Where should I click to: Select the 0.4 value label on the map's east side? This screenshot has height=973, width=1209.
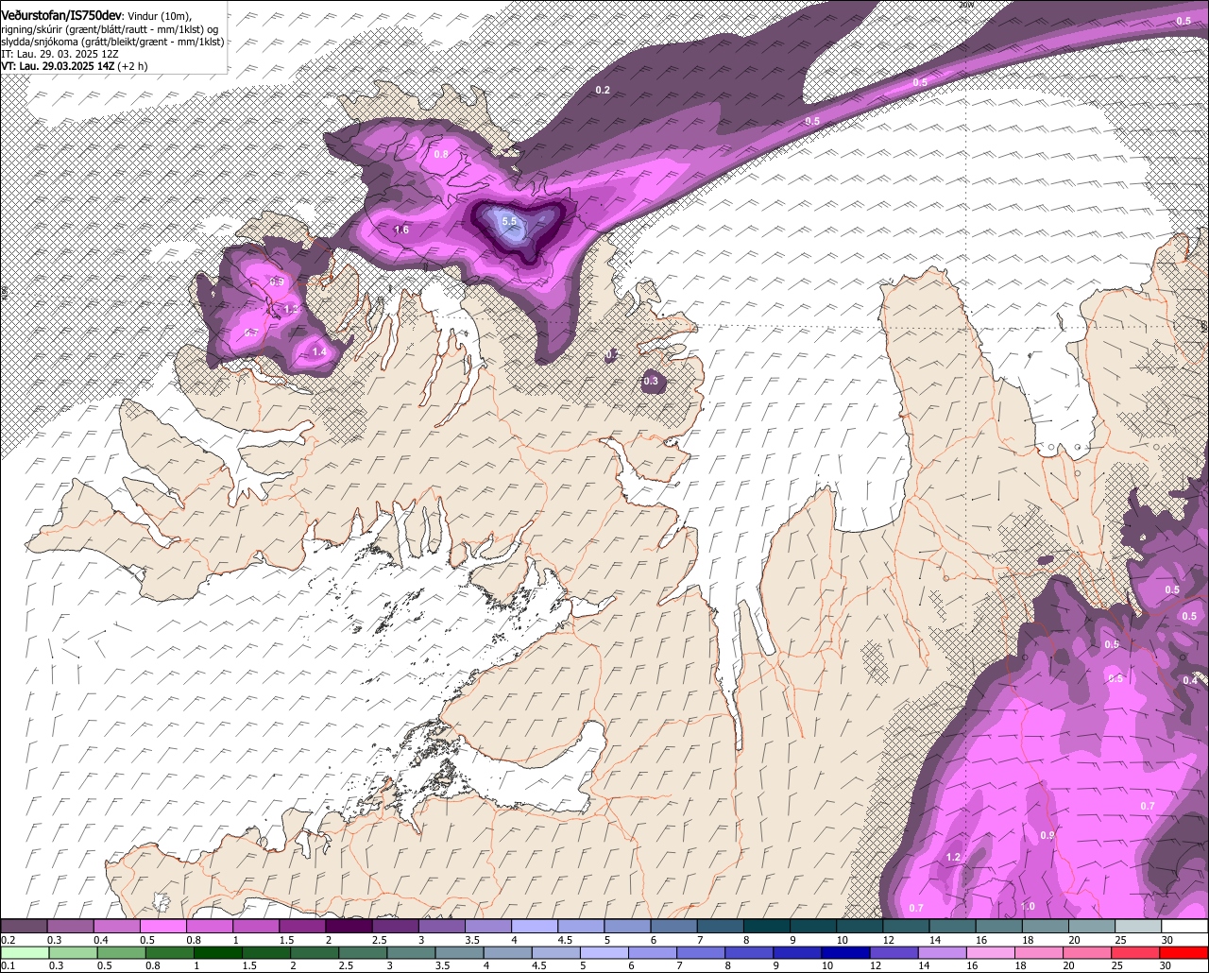1190,680
